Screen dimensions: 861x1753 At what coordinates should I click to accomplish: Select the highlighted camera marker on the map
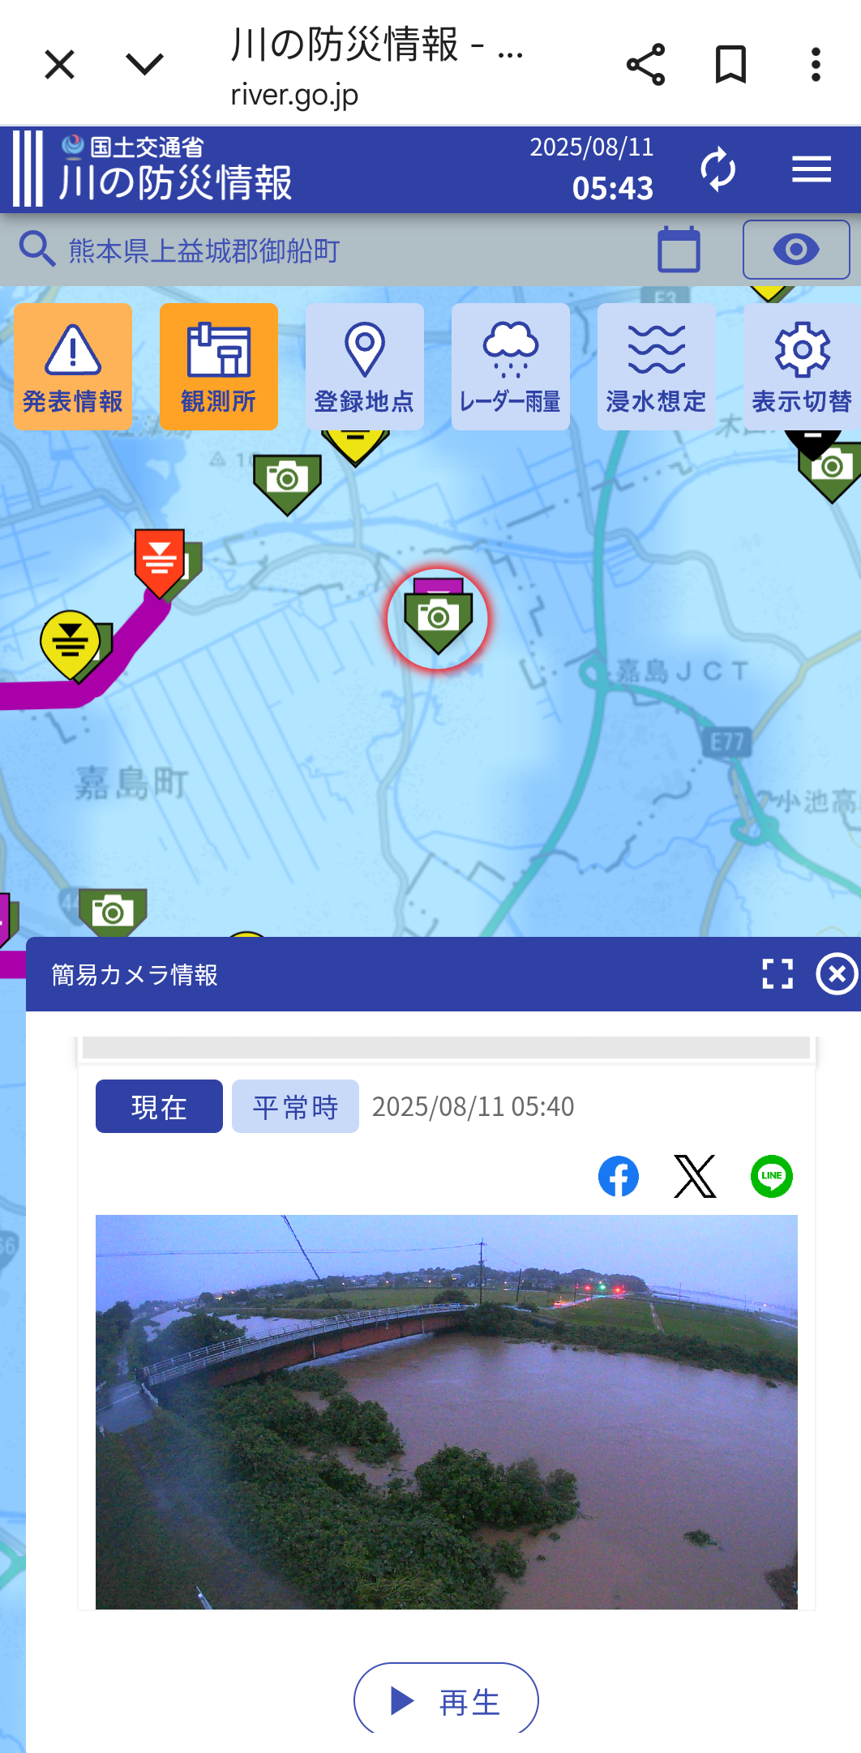438,618
